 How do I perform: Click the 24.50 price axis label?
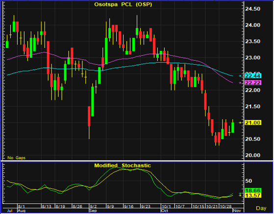click(x=253, y=9)
